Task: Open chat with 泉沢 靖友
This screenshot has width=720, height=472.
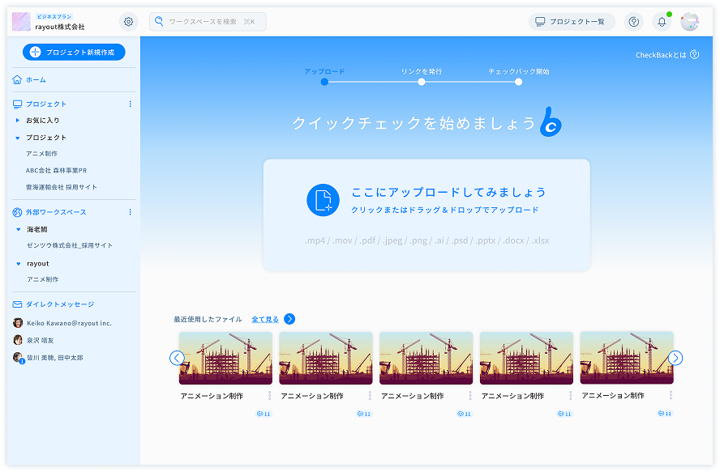Action: (x=41, y=340)
